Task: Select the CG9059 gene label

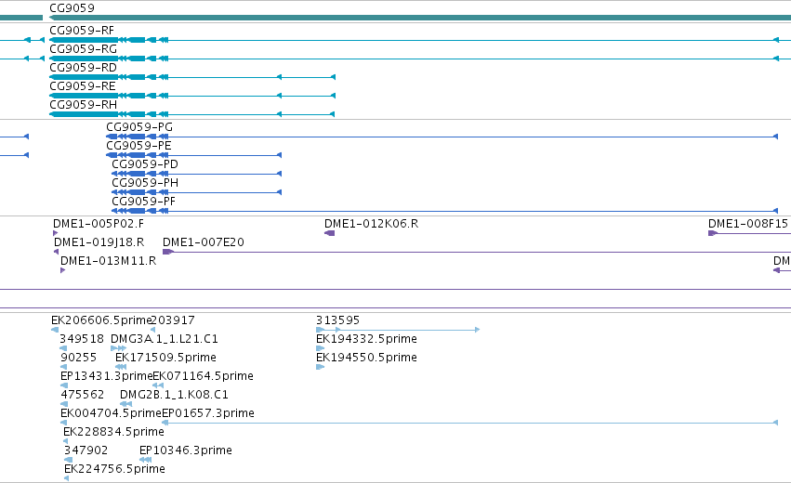Action: tap(72, 8)
